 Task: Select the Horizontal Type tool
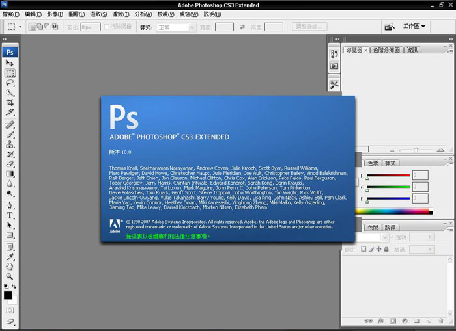click(10, 215)
